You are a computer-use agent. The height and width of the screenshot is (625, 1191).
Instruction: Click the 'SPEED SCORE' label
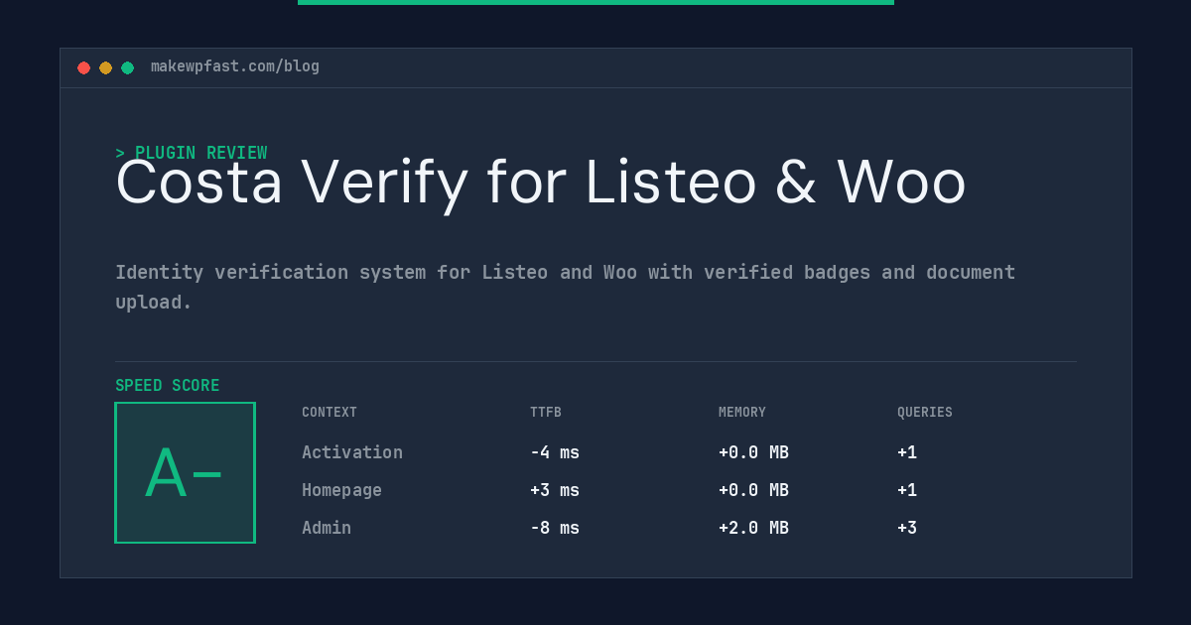click(168, 386)
